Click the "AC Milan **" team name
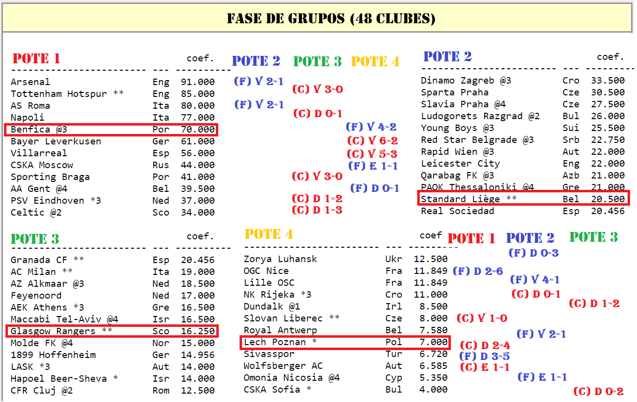This screenshot has width=637, height=402. pos(42,272)
